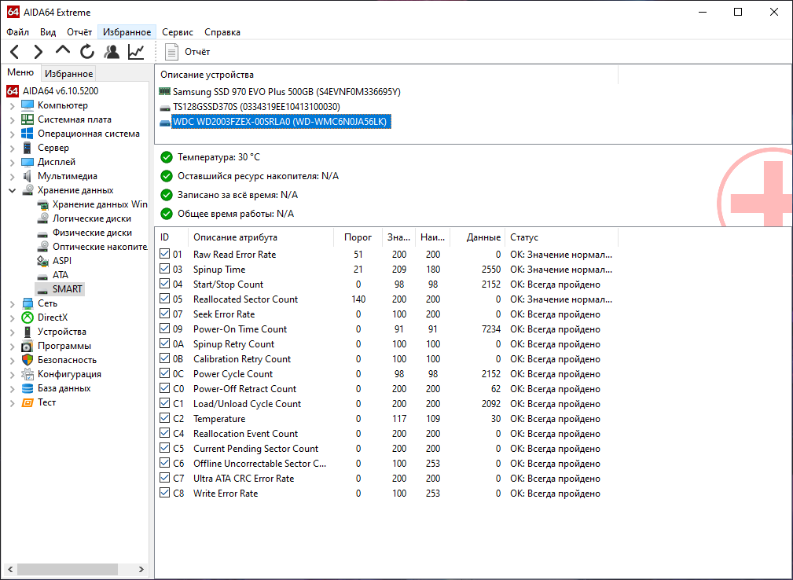The height and width of the screenshot is (580, 793).
Task: Toggle checkbox for C5 Current Pending Sector Count
Action: tap(164, 447)
